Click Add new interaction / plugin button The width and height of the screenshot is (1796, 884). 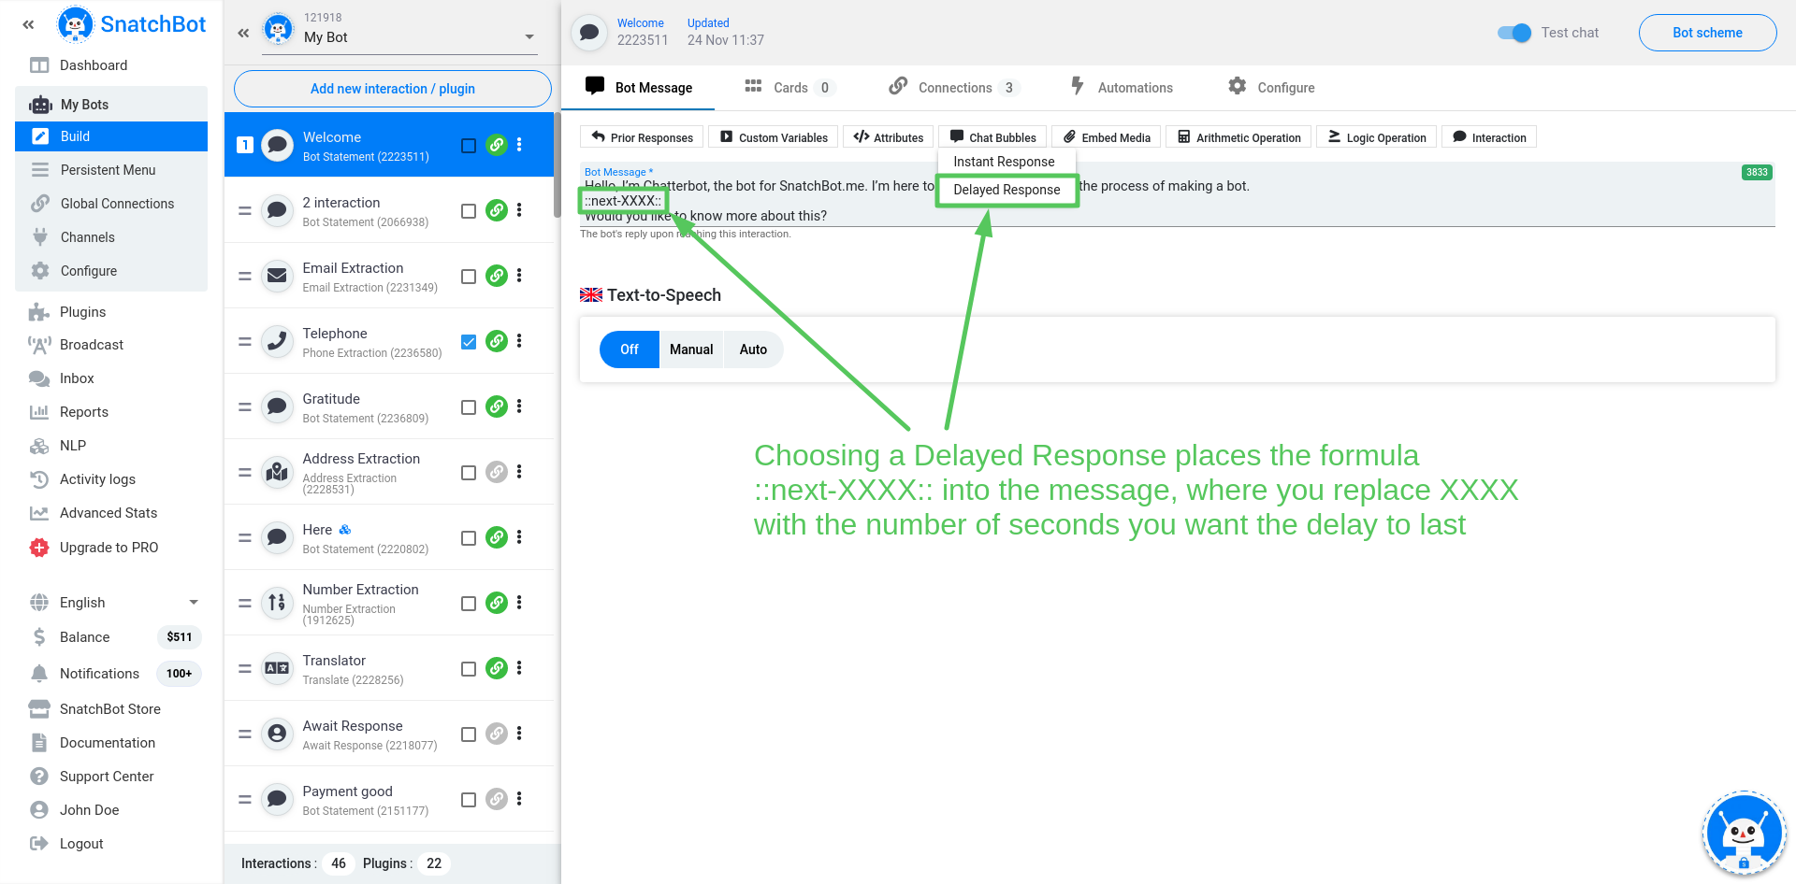[393, 89]
